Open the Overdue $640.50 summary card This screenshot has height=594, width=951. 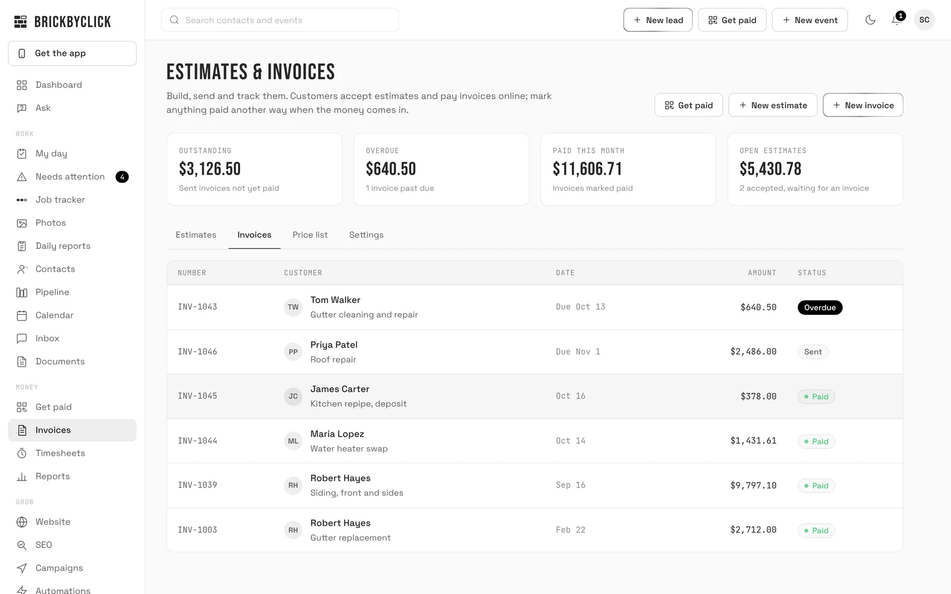441,169
